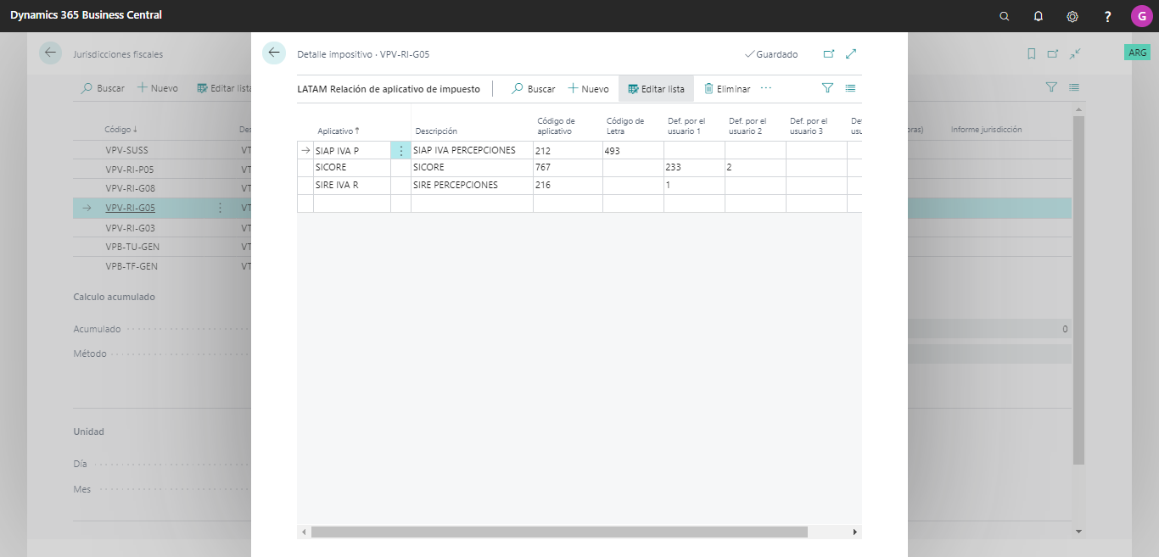This screenshot has height=557, width=1159.
Task: Click Código de Letra value 493
Action: point(633,150)
